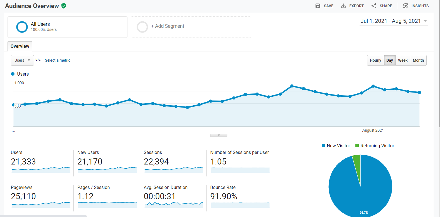Screen dimensions: 440x217
Task: Open the Insights icon
Action: coord(405,6)
